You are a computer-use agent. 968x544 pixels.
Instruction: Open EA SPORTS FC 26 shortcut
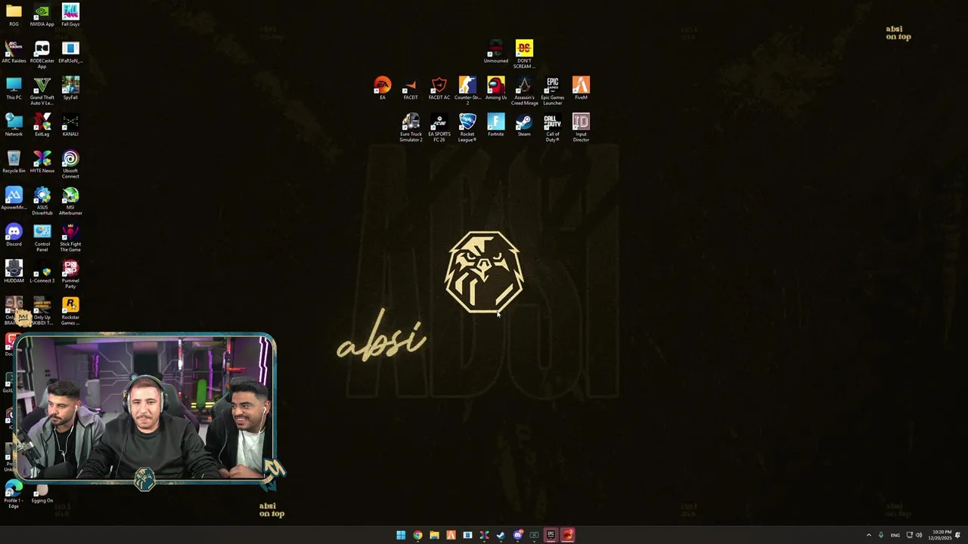pyautogui.click(x=439, y=128)
